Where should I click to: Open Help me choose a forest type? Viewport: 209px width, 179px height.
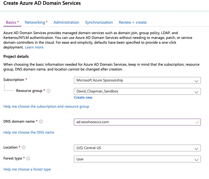tap(27, 169)
